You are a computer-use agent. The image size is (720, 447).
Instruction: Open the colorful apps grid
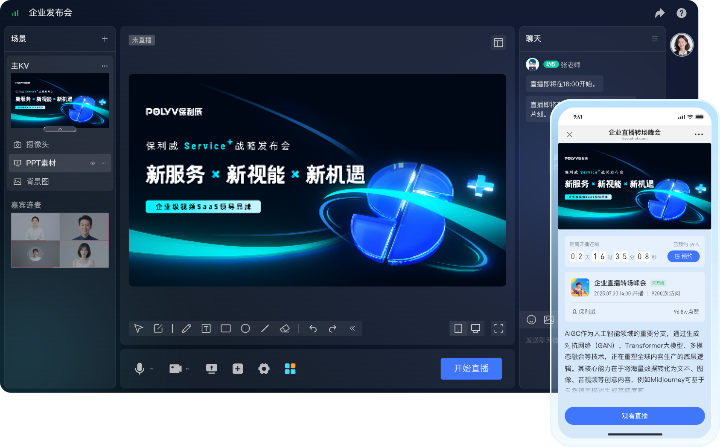point(290,369)
